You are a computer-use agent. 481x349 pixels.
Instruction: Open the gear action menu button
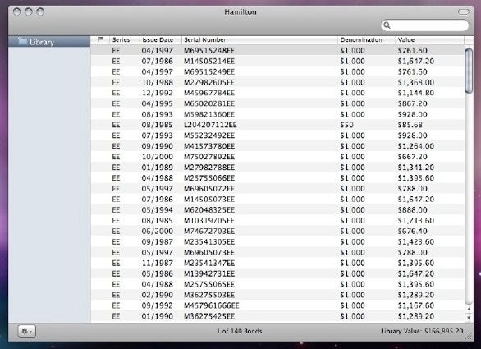[x=27, y=331]
